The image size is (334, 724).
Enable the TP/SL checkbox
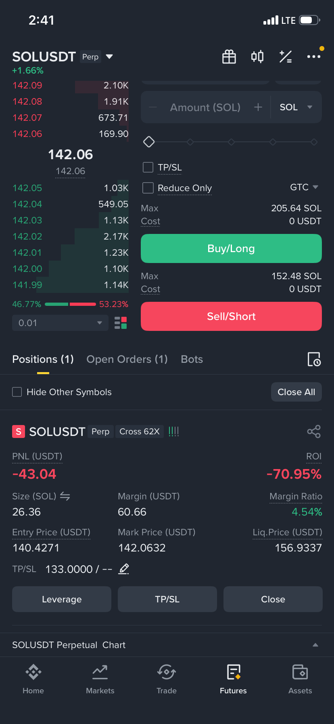(148, 167)
